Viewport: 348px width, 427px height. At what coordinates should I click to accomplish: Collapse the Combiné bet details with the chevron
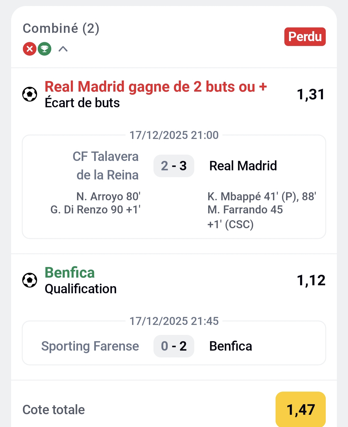coord(63,49)
